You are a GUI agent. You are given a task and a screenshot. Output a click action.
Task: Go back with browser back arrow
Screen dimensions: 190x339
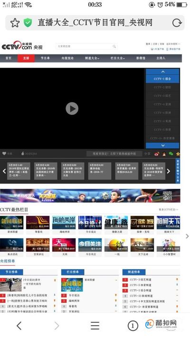coord(19,326)
